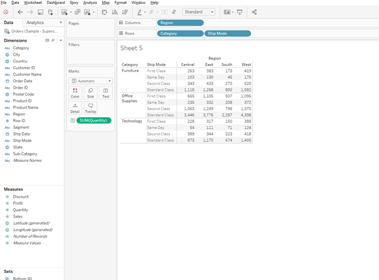
Task: Toggle Show mark labels T icon
Action: 164,12
